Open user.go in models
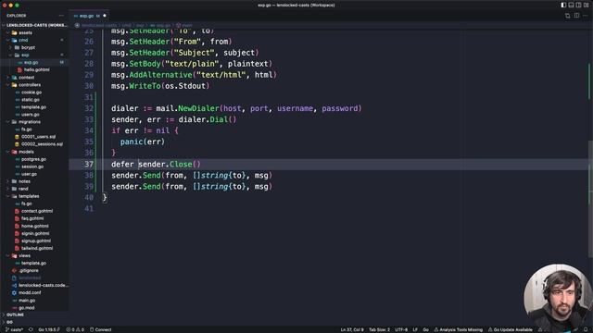 point(29,174)
